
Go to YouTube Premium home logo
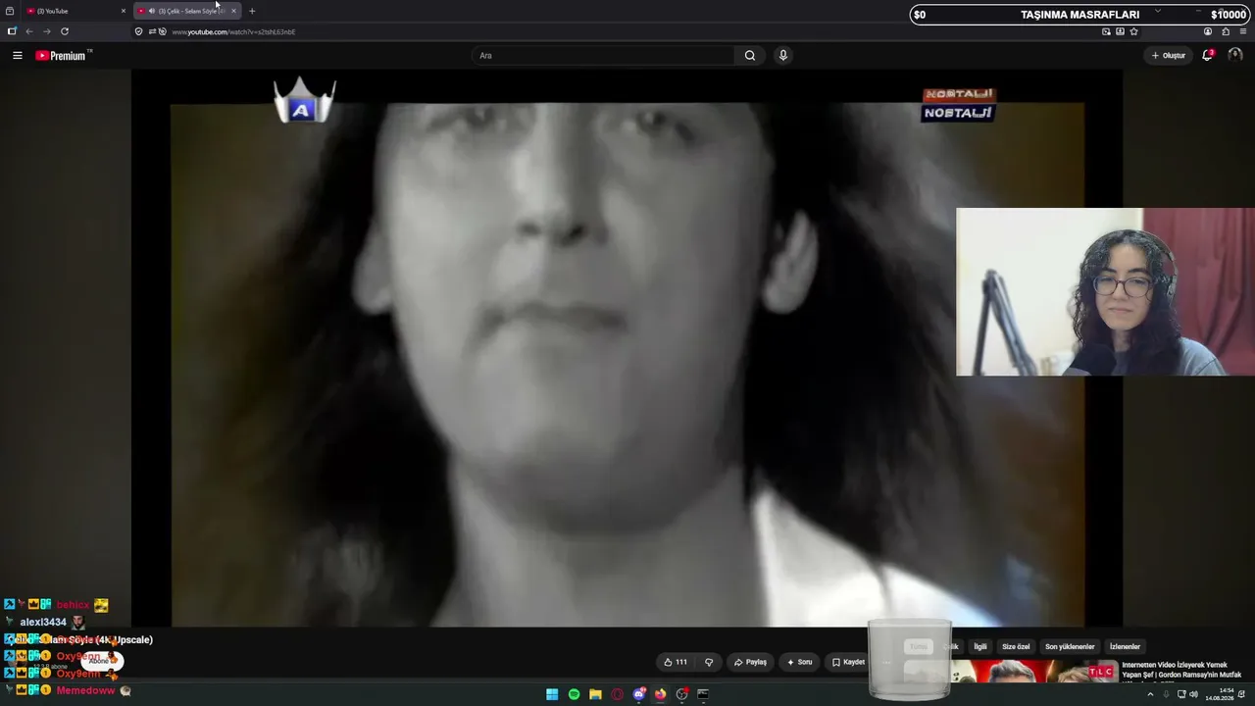pos(62,56)
